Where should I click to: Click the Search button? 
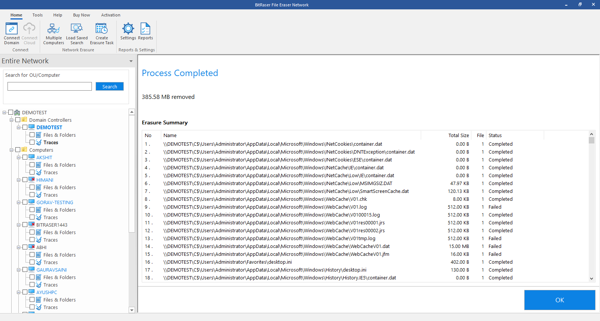(109, 87)
